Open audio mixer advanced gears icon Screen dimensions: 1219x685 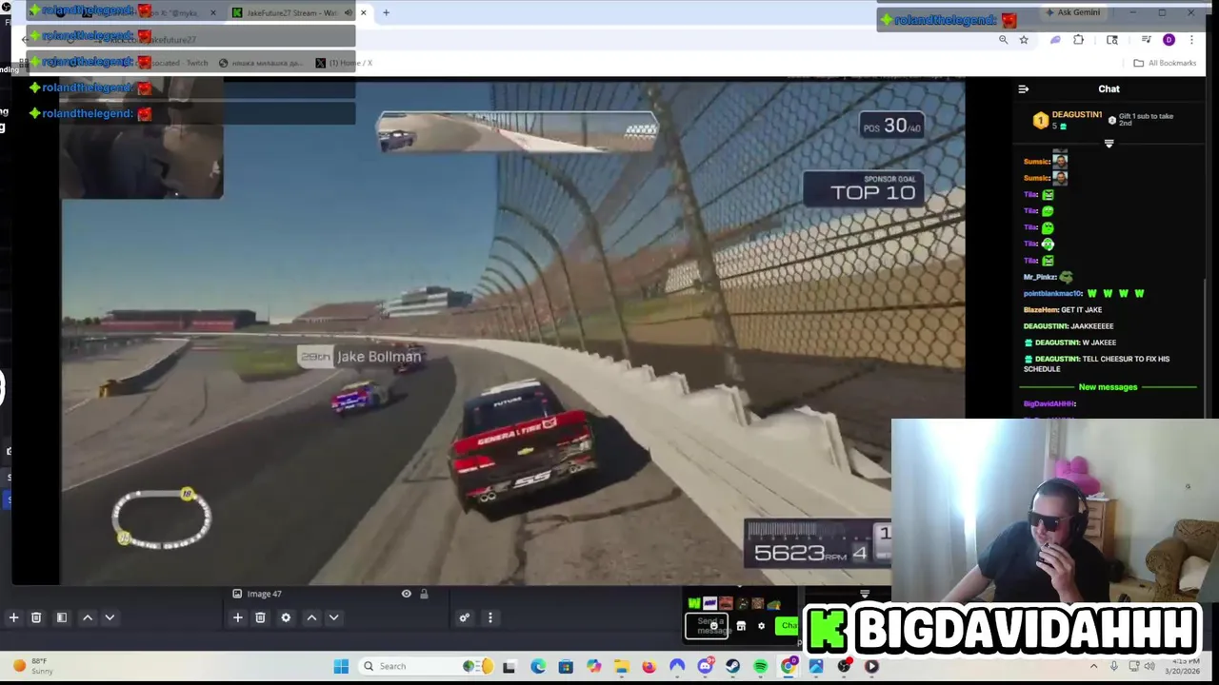coord(464,617)
